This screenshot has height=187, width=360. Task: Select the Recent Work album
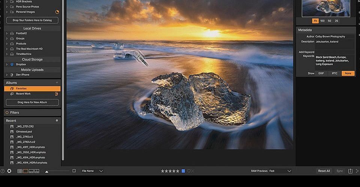(x=32, y=94)
